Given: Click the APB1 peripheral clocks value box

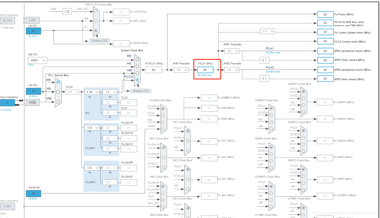Looking at the screenshot, I should 325,51.
